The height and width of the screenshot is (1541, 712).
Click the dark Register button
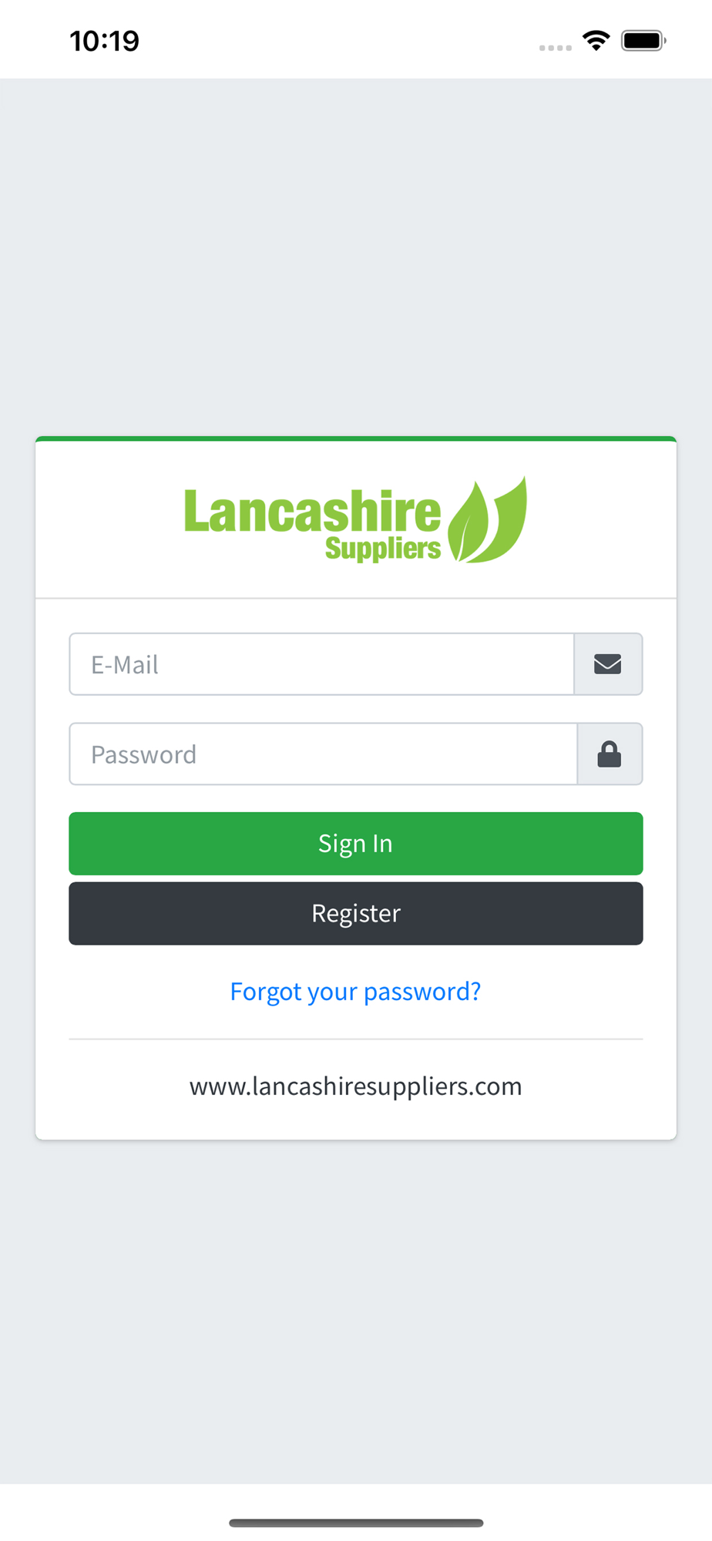pyautogui.click(x=356, y=913)
